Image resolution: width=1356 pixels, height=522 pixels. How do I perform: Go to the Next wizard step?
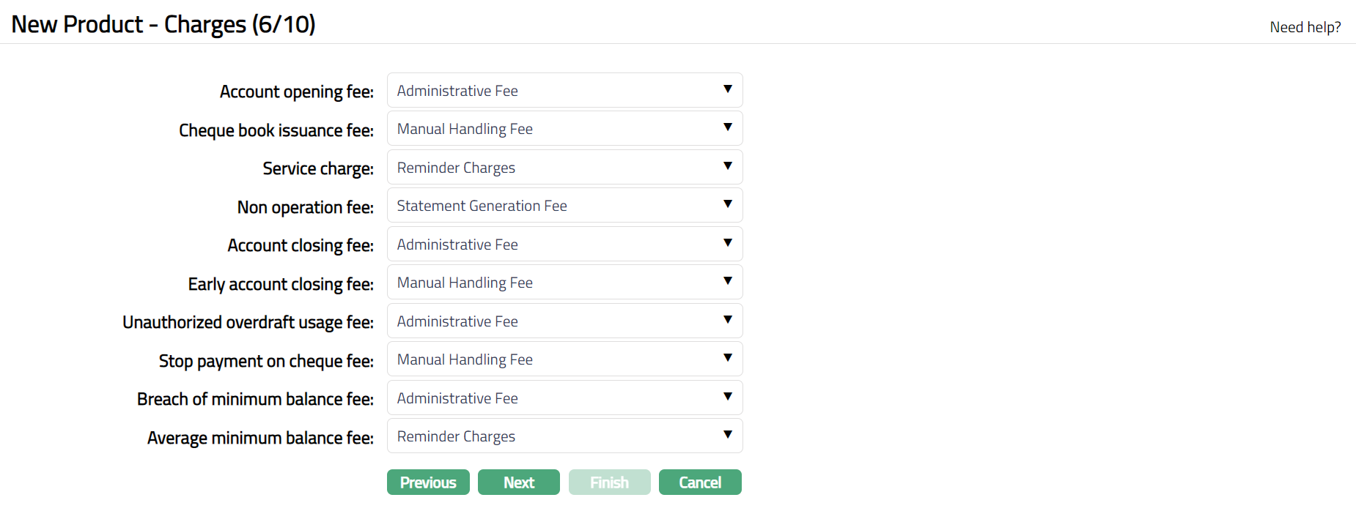click(519, 482)
